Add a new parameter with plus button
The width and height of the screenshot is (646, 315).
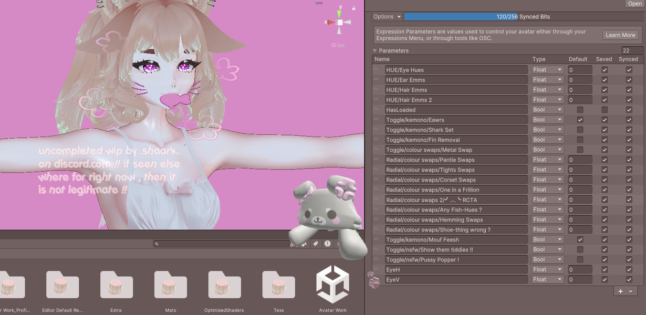coord(620,291)
